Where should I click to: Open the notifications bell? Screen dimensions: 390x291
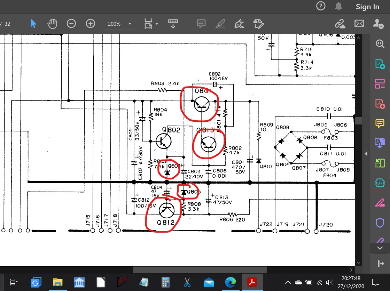coord(338,6)
